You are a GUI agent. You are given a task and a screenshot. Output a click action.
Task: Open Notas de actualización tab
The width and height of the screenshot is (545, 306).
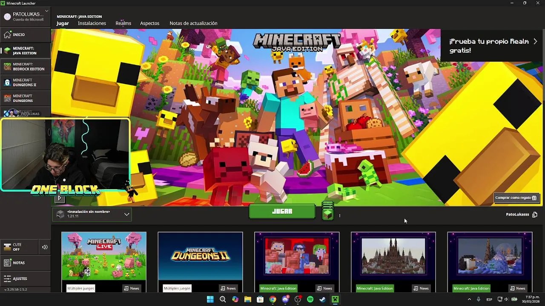(193, 23)
